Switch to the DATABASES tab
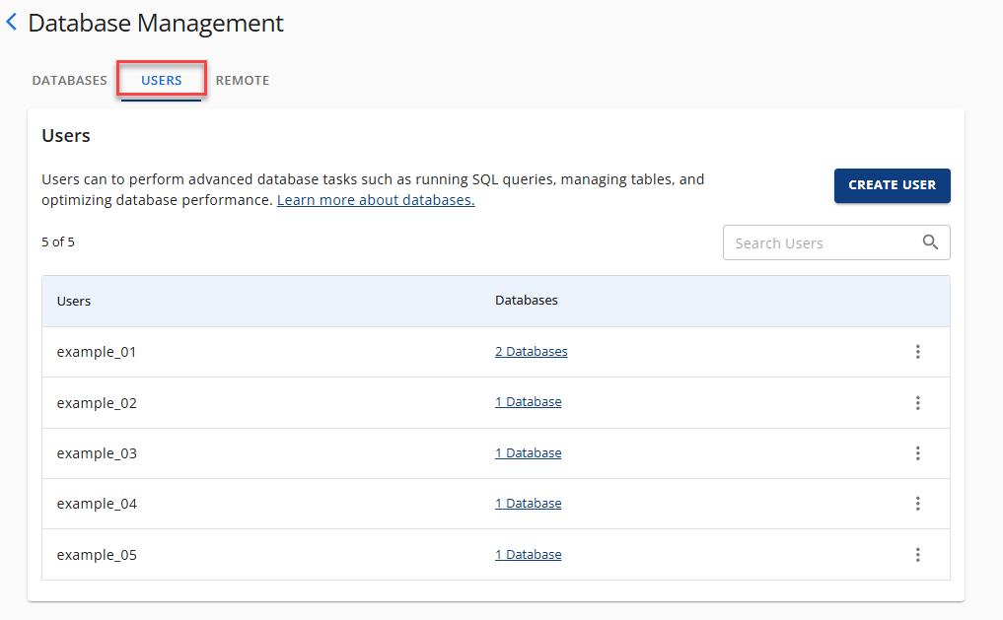This screenshot has height=620, width=1003. [x=69, y=80]
